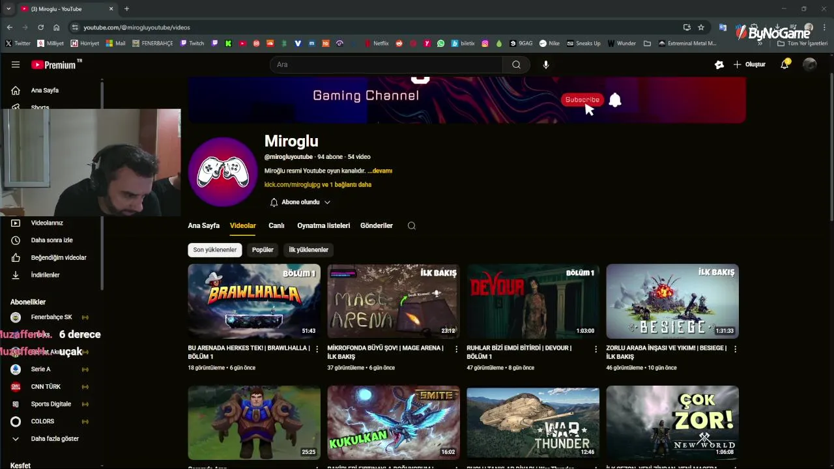Image resolution: width=834 pixels, height=469 pixels.
Task: Go back with the browser back arrow
Action: 9,27
